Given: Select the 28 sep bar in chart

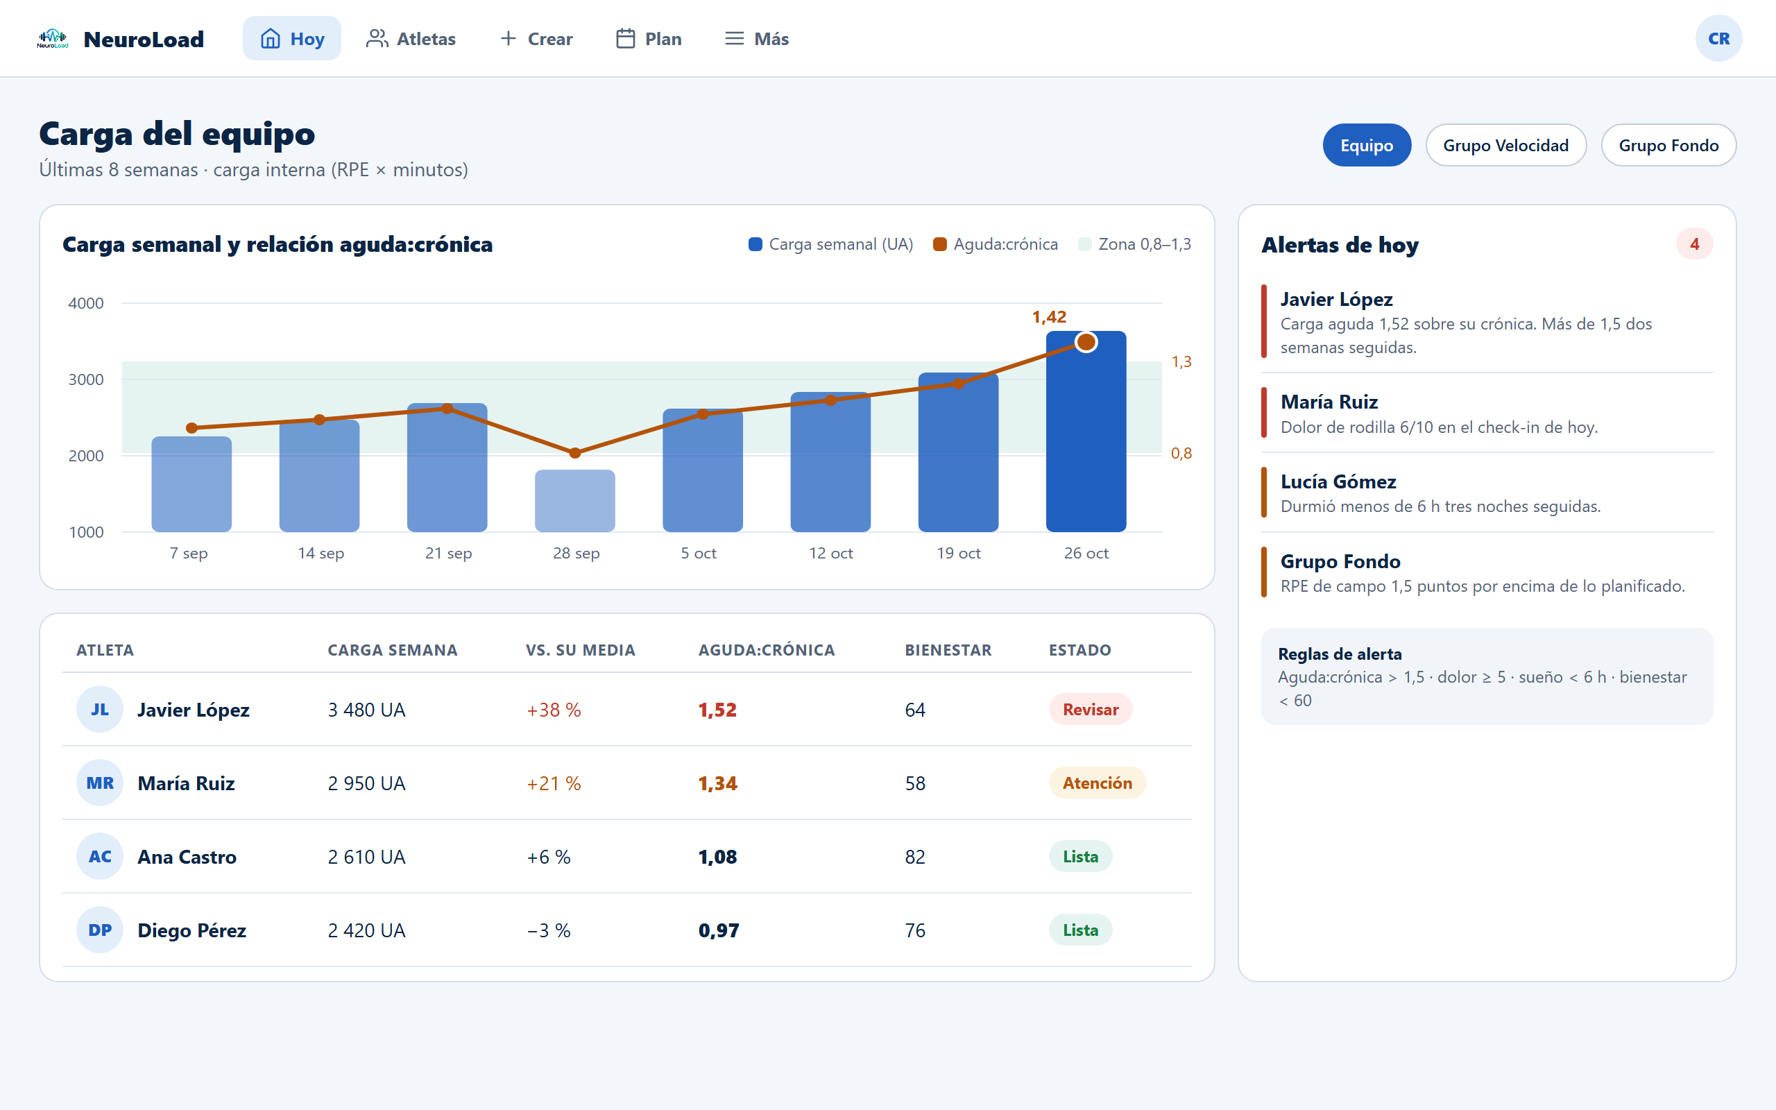Looking at the screenshot, I should click(x=574, y=501).
